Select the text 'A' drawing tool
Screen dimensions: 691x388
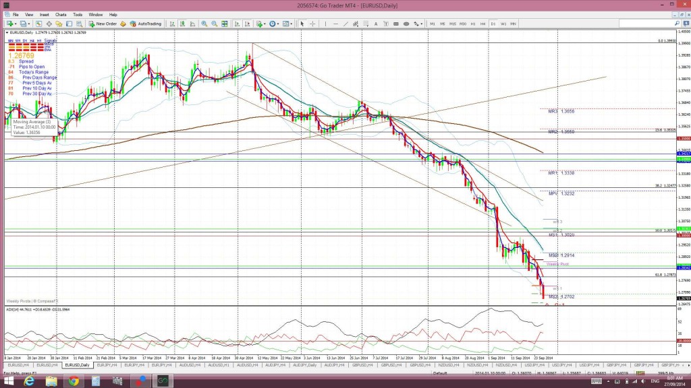(376, 24)
